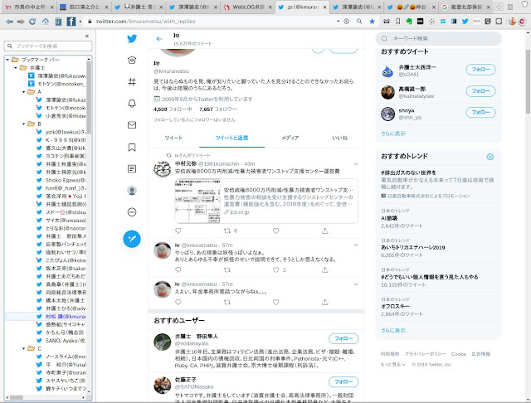Follow 佐藤正子 in suggested users

343,381
